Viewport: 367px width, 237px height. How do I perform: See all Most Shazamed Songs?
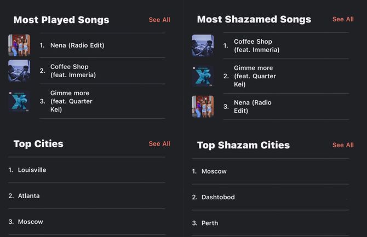(x=343, y=19)
